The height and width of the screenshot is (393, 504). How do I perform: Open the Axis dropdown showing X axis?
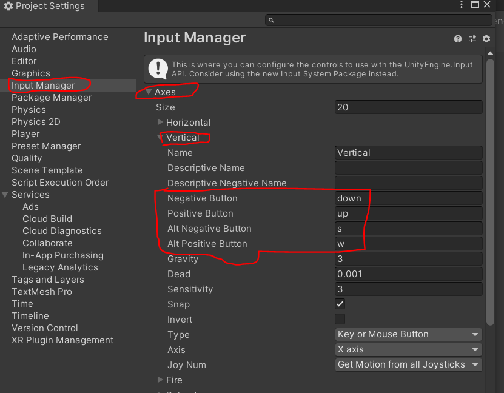[408, 349]
